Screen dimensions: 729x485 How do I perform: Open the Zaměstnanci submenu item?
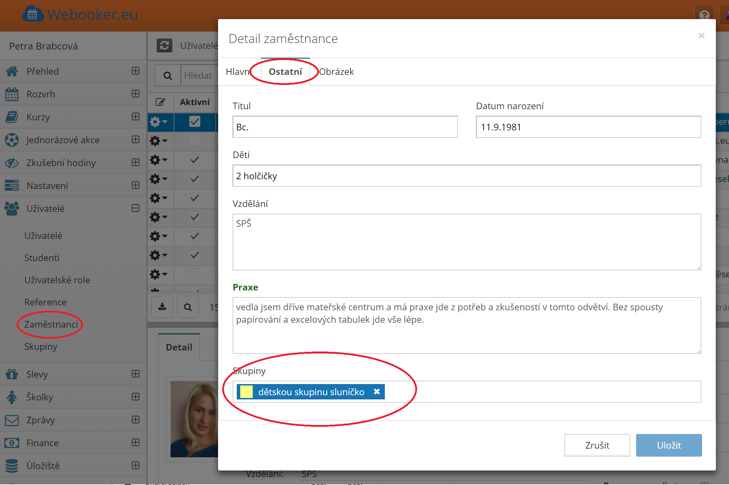tap(51, 324)
